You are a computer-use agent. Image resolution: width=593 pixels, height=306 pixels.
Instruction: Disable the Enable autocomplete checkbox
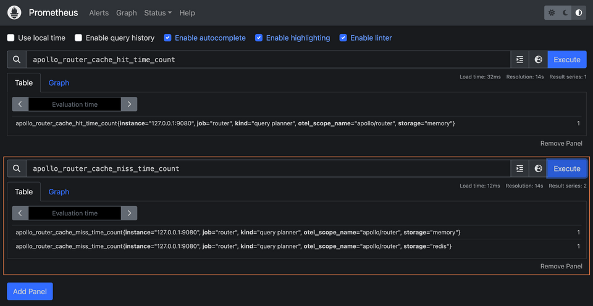point(167,38)
